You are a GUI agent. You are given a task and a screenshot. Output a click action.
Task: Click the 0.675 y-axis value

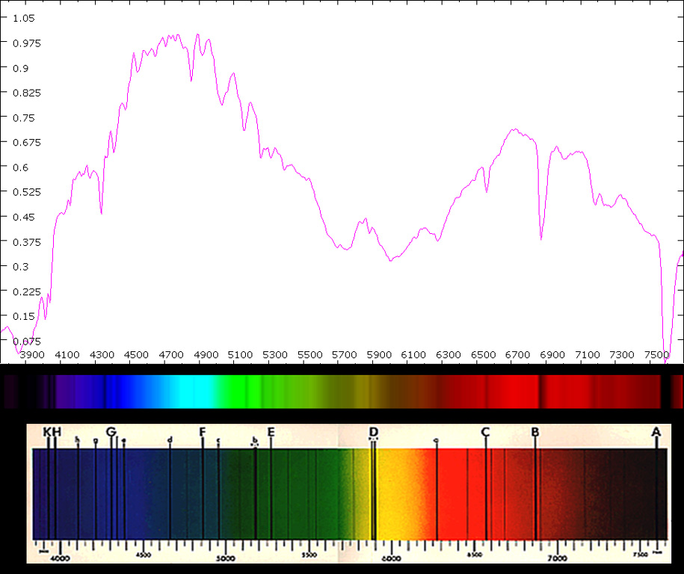(x=27, y=143)
